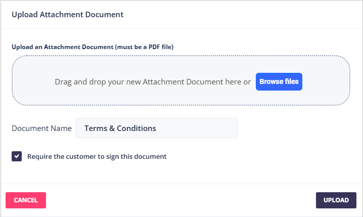Click the 'Upload Attachment Document' dialog title

[67, 14]
